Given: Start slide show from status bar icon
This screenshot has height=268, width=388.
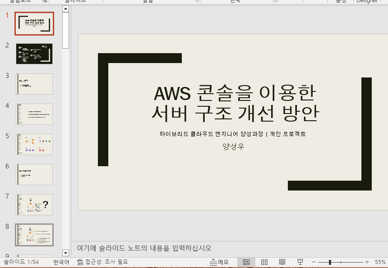Looking at the screenshot, I should click(300, 262).
